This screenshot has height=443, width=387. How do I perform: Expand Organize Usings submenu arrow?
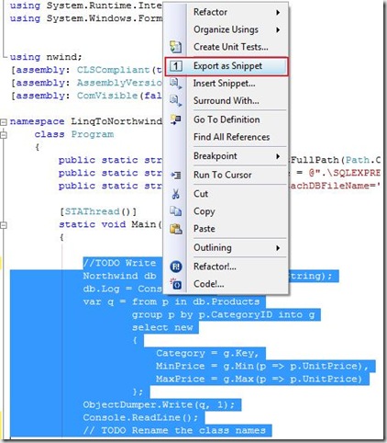pos(278,29)
